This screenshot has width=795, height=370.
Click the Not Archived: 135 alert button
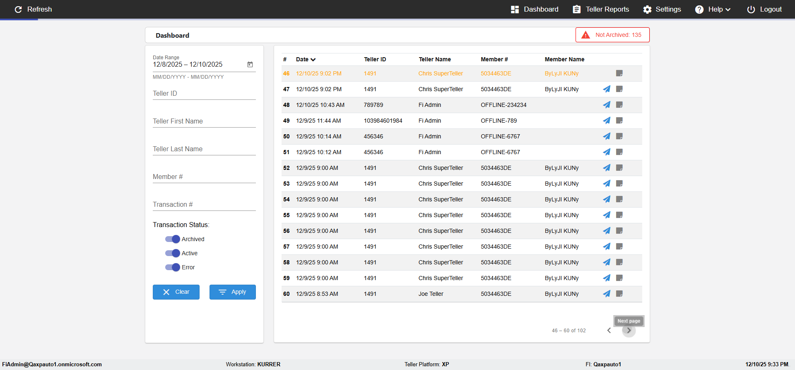pyautogui.click(x=612, y=35)
